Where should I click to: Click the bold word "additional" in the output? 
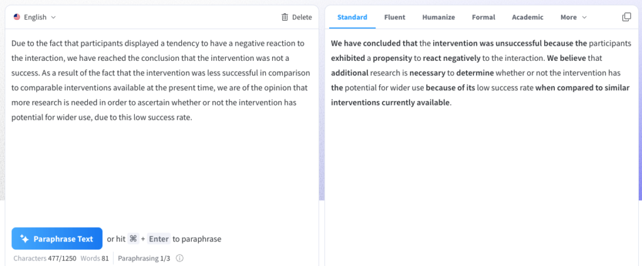point(350,73)
